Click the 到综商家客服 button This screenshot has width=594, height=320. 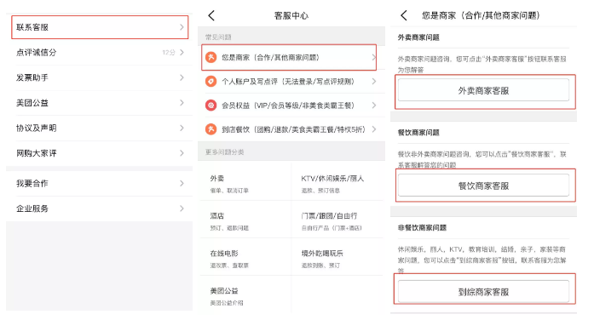pos(483,292)
